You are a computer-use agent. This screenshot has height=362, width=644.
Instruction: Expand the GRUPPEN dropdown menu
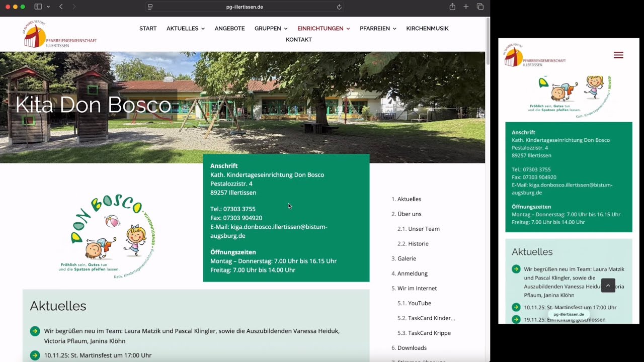271,29
